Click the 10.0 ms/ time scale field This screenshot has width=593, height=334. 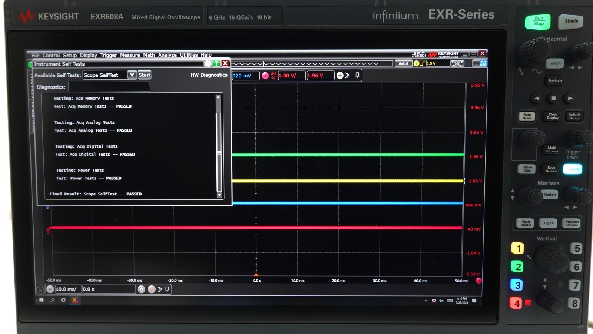(x=68, y=289)
